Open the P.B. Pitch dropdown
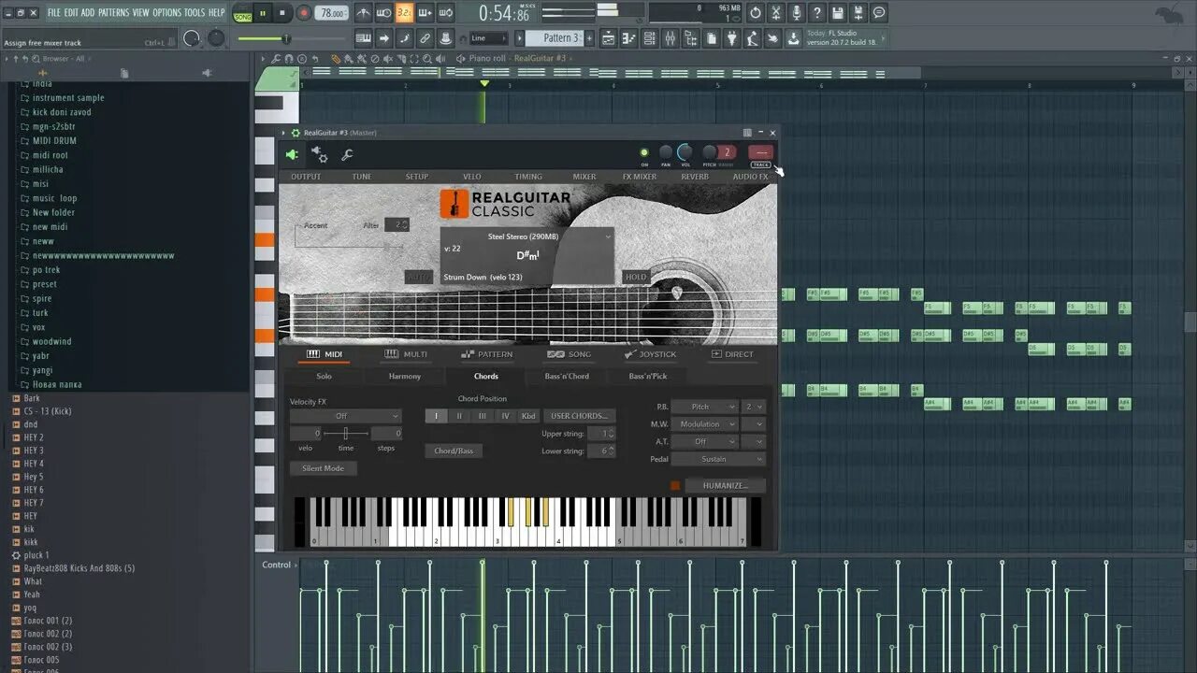Image resolution: width=1197 pixels, height=673 pixels. tap(706, 407)
